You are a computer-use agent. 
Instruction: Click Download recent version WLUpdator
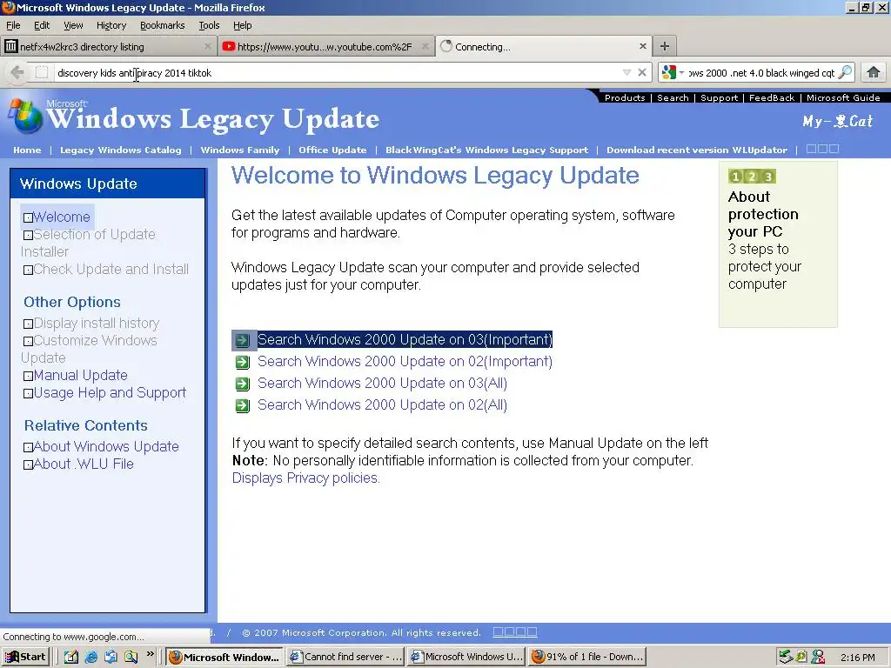coord(697,150)
